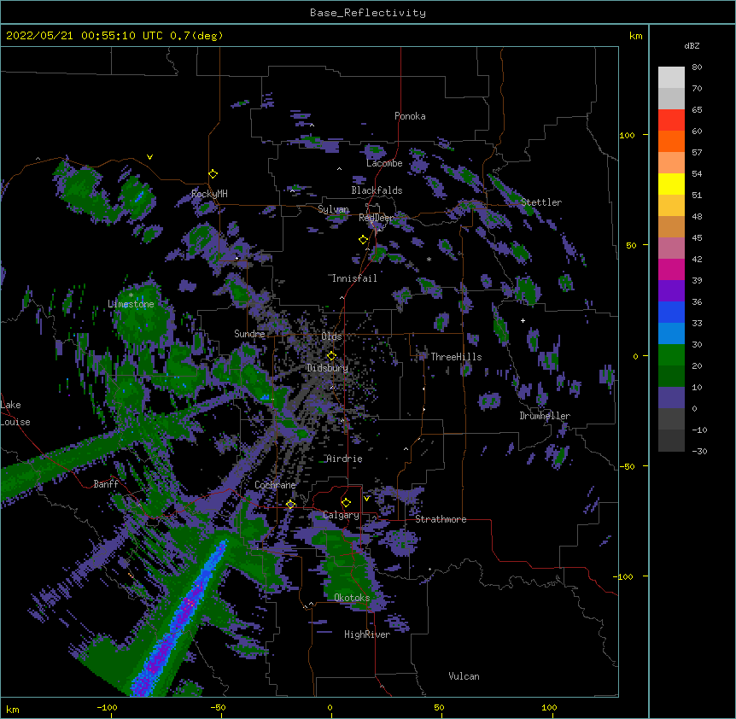Click the Didsbury city label

[x=327, y=368]
